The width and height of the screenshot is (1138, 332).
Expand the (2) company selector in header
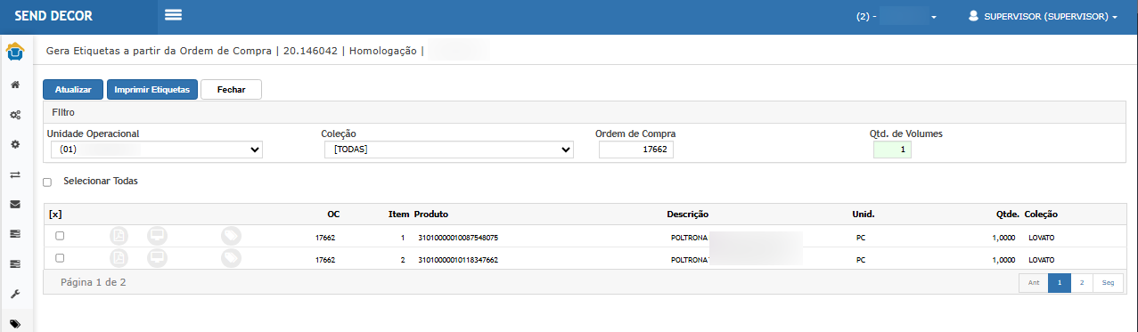[x=896, y=16]
